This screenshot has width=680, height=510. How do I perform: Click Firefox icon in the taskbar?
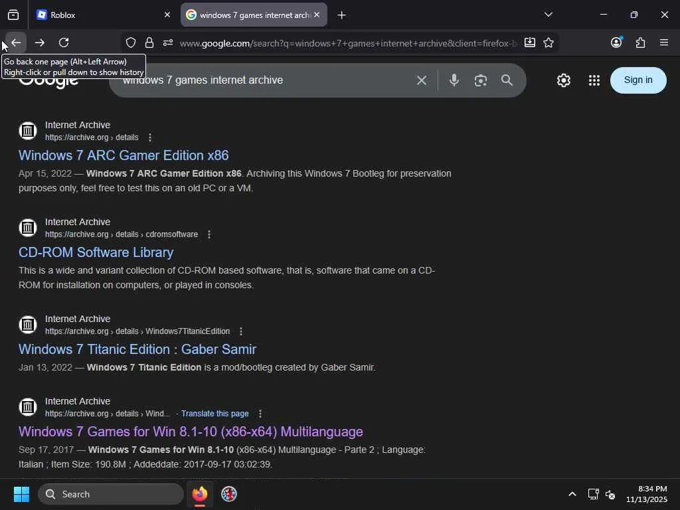tap(200, 494)
